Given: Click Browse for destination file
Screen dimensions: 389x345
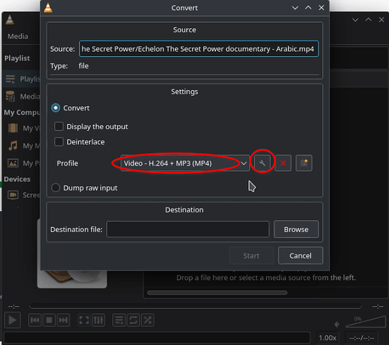Looking at the screenshot, I should tap(296, 229).
